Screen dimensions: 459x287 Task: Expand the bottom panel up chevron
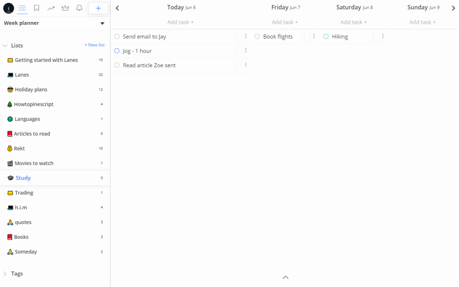point(285,277)
